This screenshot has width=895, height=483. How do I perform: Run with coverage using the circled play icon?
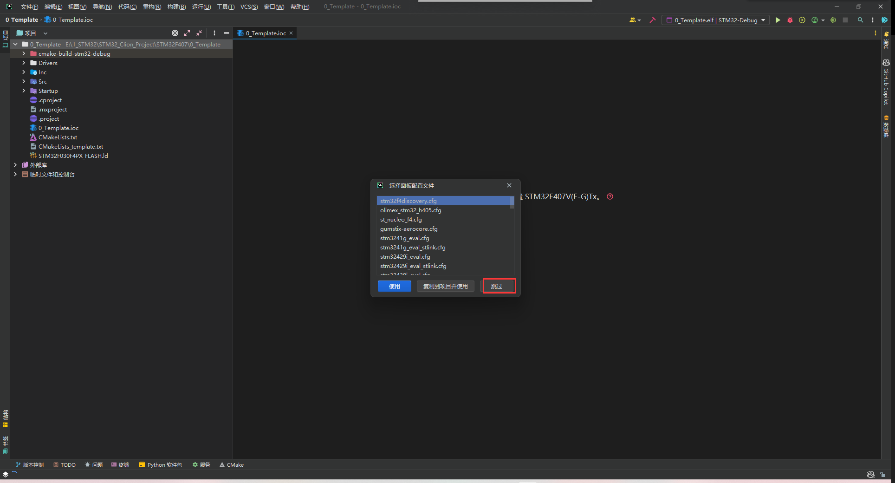[x=802, y=20]
